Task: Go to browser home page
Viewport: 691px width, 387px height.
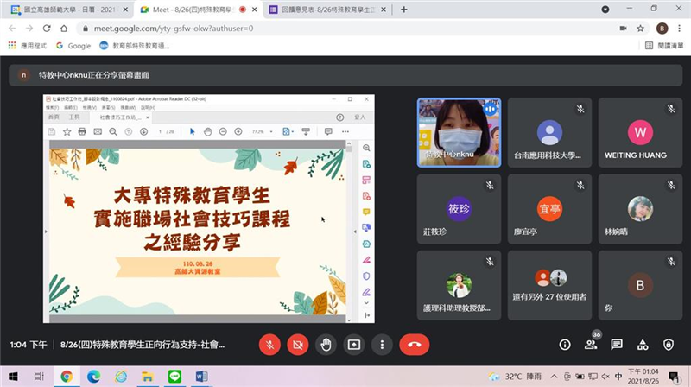Action: [64, 29]
